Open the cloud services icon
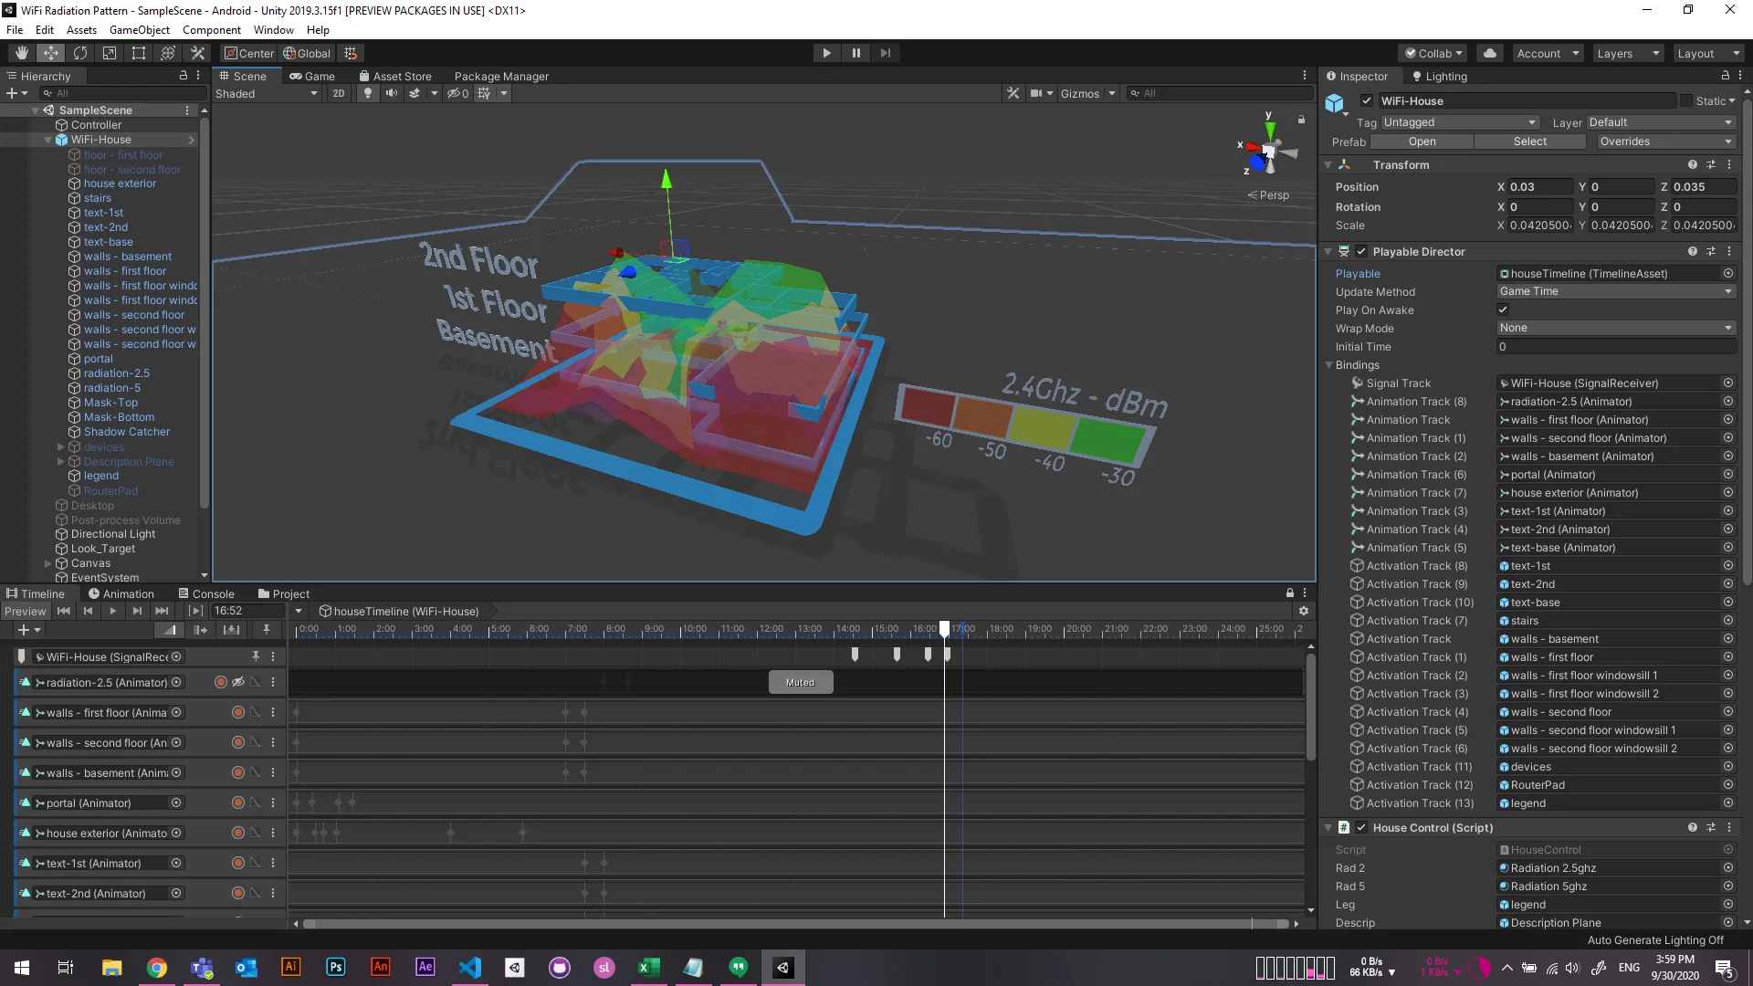 [1490, 53]
